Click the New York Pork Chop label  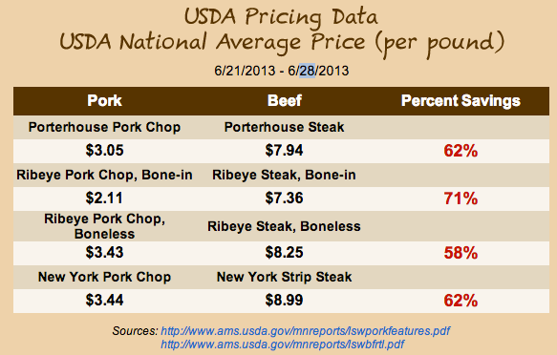click(104, 277)
